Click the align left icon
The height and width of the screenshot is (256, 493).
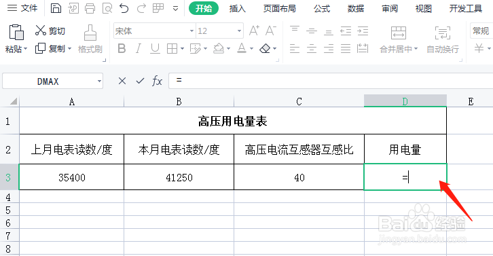295,49
